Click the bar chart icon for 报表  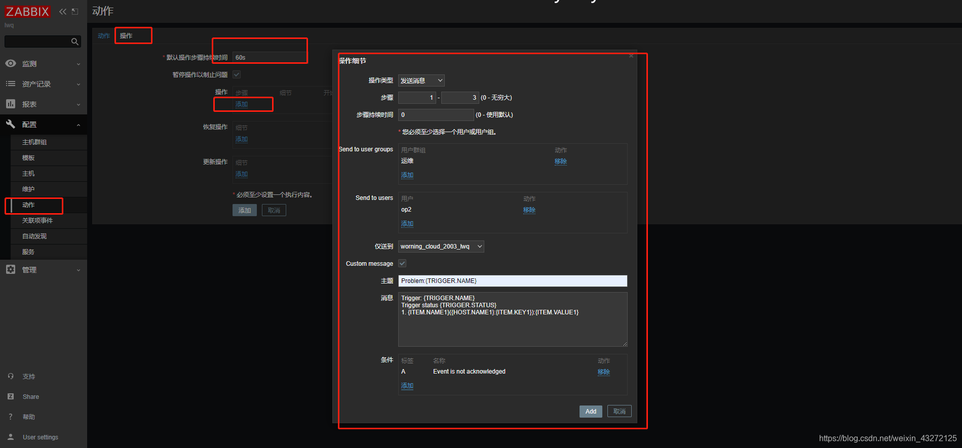[x=11, y=104]
